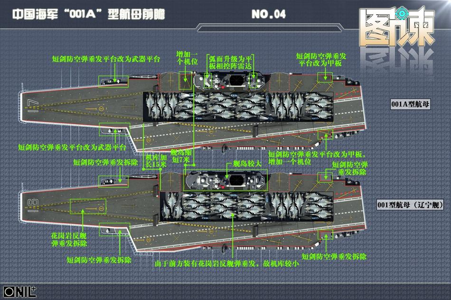This screenshot has width=451, height=300.
Task: Click the title 中国海军“001A”型航母前瞻
Action: click(x=88, y=15)
